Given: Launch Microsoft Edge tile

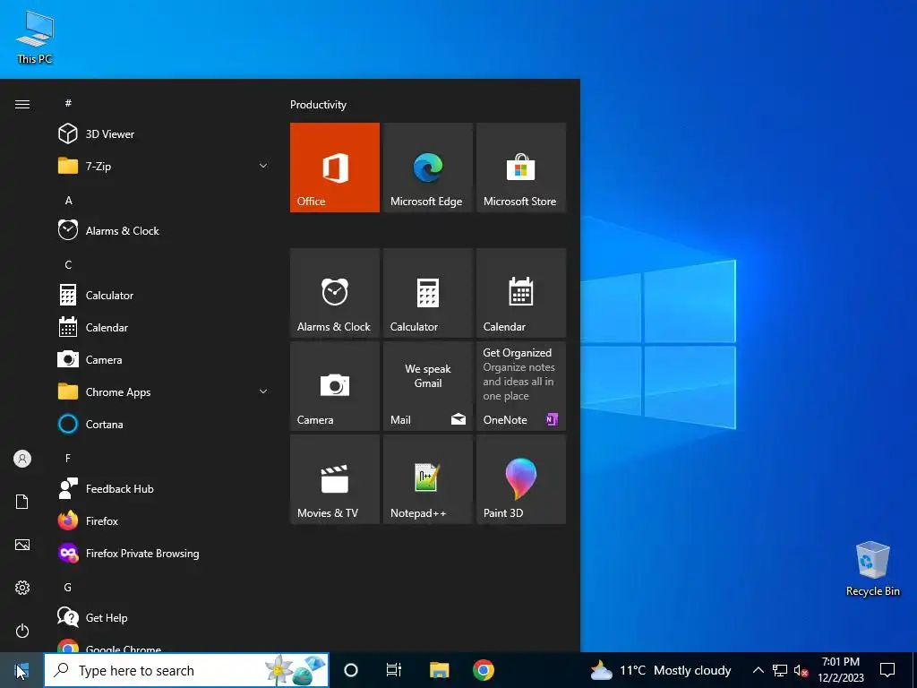Looking at the screenshot, I should click(427, 168).
